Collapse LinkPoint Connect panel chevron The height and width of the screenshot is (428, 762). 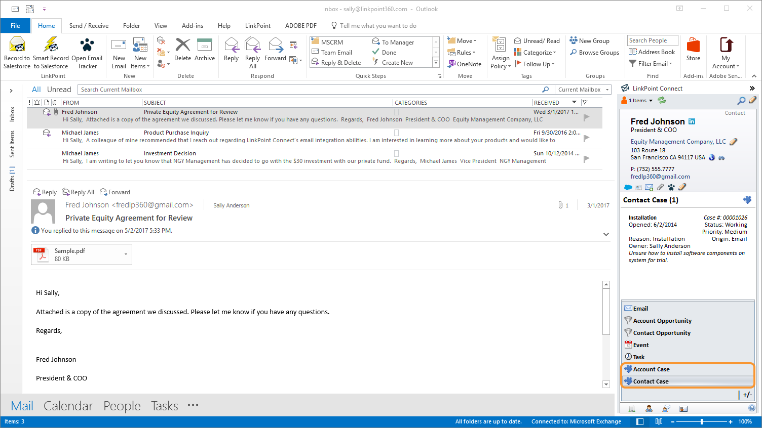click(x=752, y=88)
